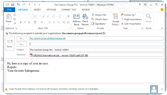
Task: Click the Send button
Action: (x=10, y=43)
